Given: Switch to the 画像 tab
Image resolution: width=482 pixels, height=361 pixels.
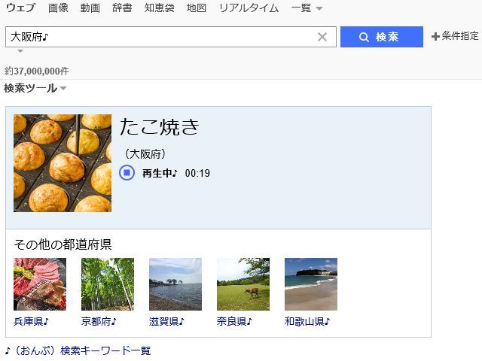Looking at the screenshot, I should tap(58, 8).
